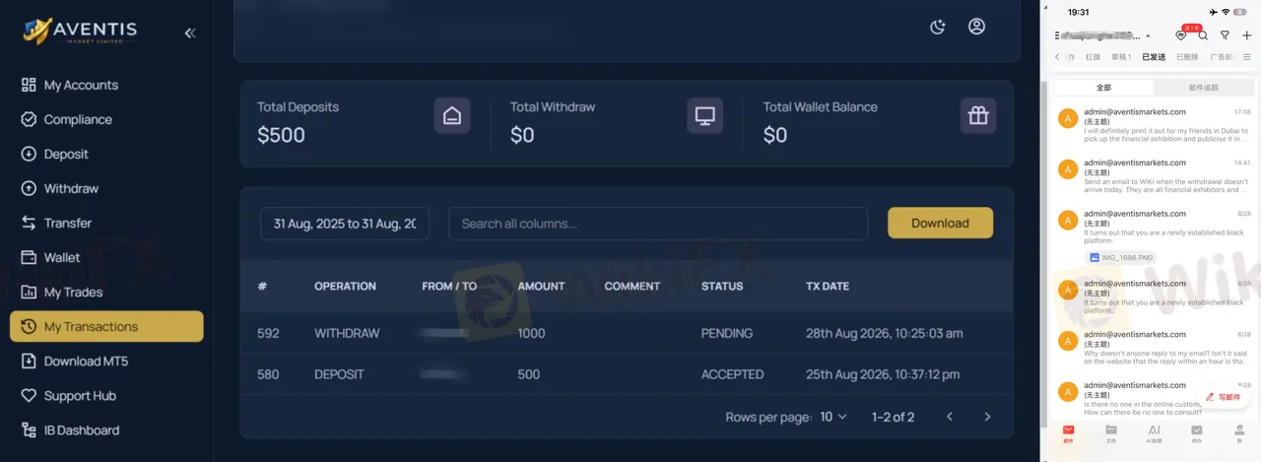Open the 14:41 email about WiKi withdrawal
1261x462 pixels.
[x=1154, y=176]
